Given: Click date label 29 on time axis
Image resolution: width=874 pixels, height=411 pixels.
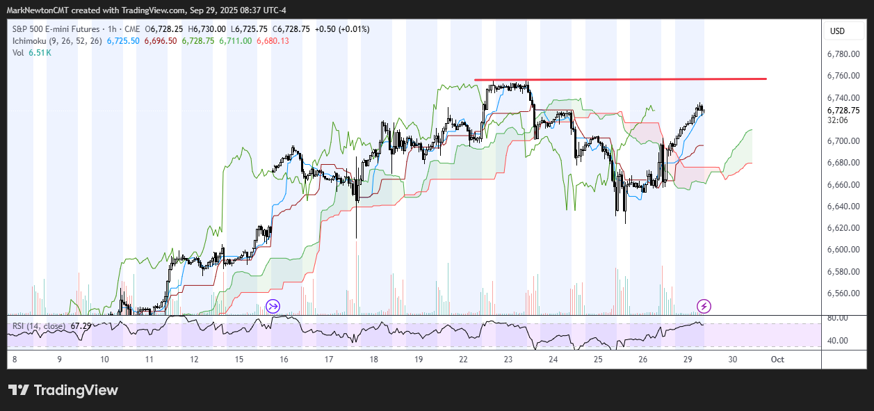Looking at the screenshot, I should [x=688, y=360].
